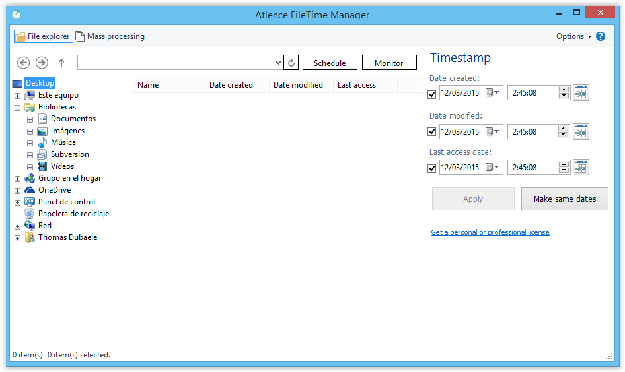Click the Schedule button
Image resolution: width=625 pixels, height=372 pixels.
tap(330, 63)
